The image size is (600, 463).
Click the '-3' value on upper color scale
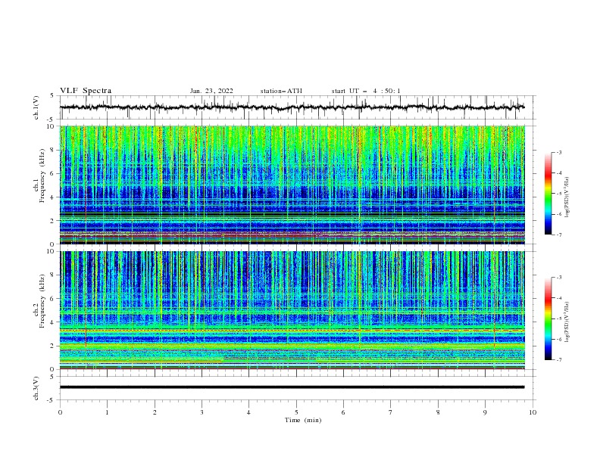tap(558, 152)
